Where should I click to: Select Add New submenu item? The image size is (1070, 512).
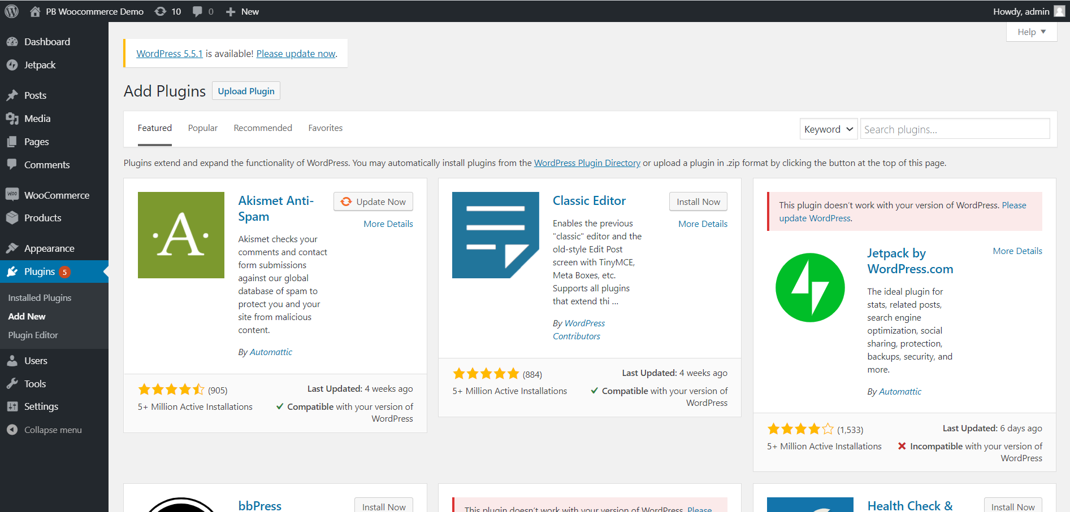[27, 316]
